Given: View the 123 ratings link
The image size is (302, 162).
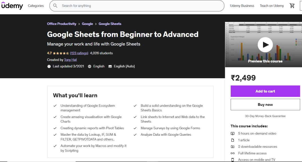Looking at the screenshot, I should tap(79, 53).
